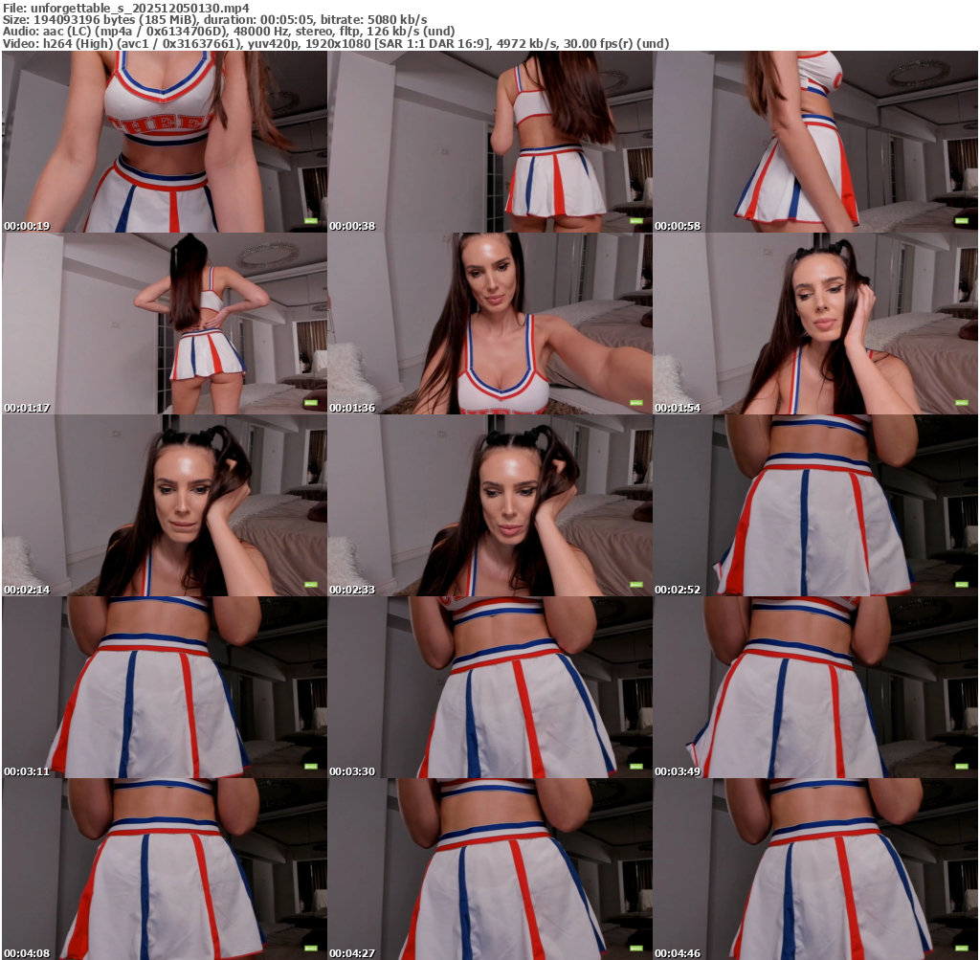Select the thumbnail stamped 00:02:52

(815, 505)
